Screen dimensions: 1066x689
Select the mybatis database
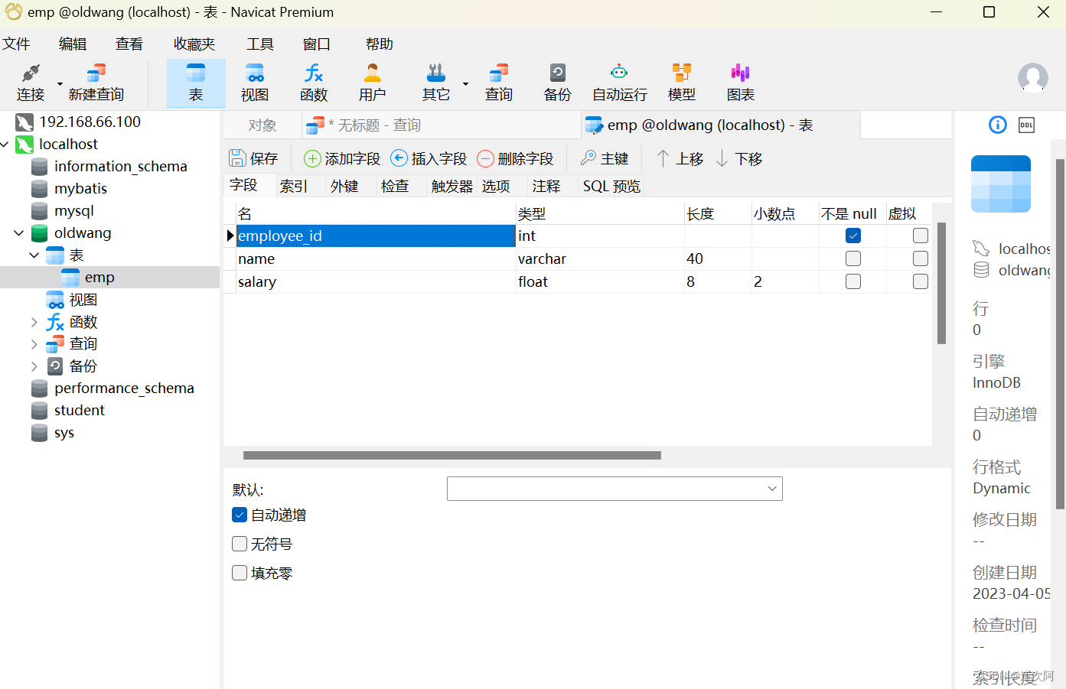coord(80,188)
